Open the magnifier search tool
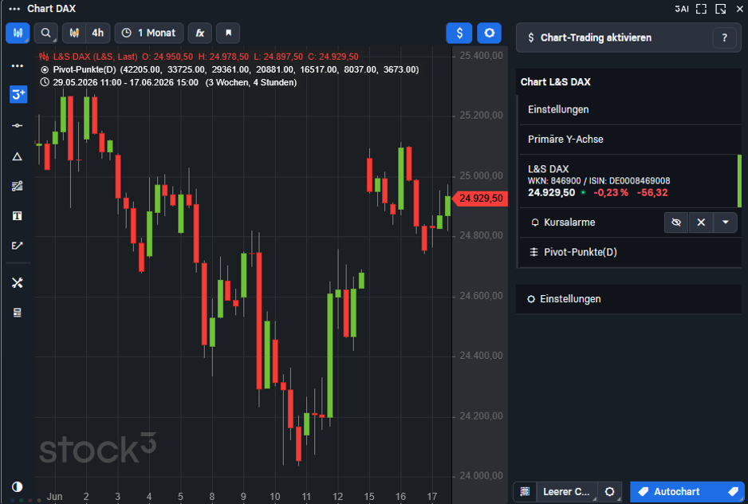This screenshot has height=504, width=748. coord(45,33)
